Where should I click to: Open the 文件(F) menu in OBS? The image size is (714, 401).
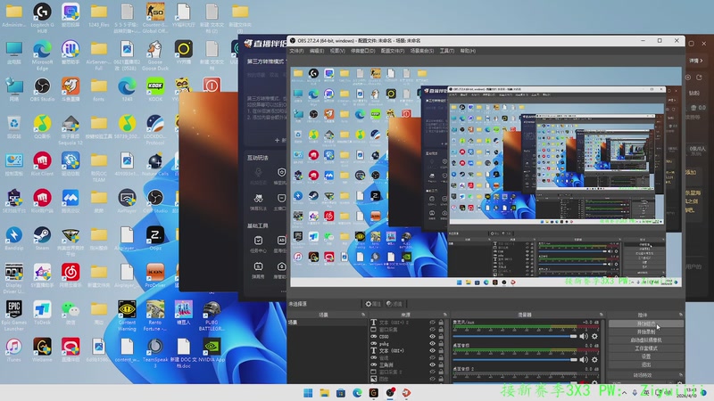[x=298, y=51]
